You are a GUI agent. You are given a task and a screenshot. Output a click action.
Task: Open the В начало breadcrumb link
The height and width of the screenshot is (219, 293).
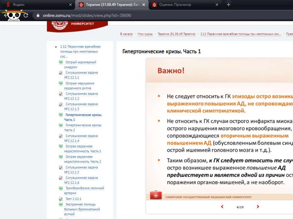pos(126,34)
